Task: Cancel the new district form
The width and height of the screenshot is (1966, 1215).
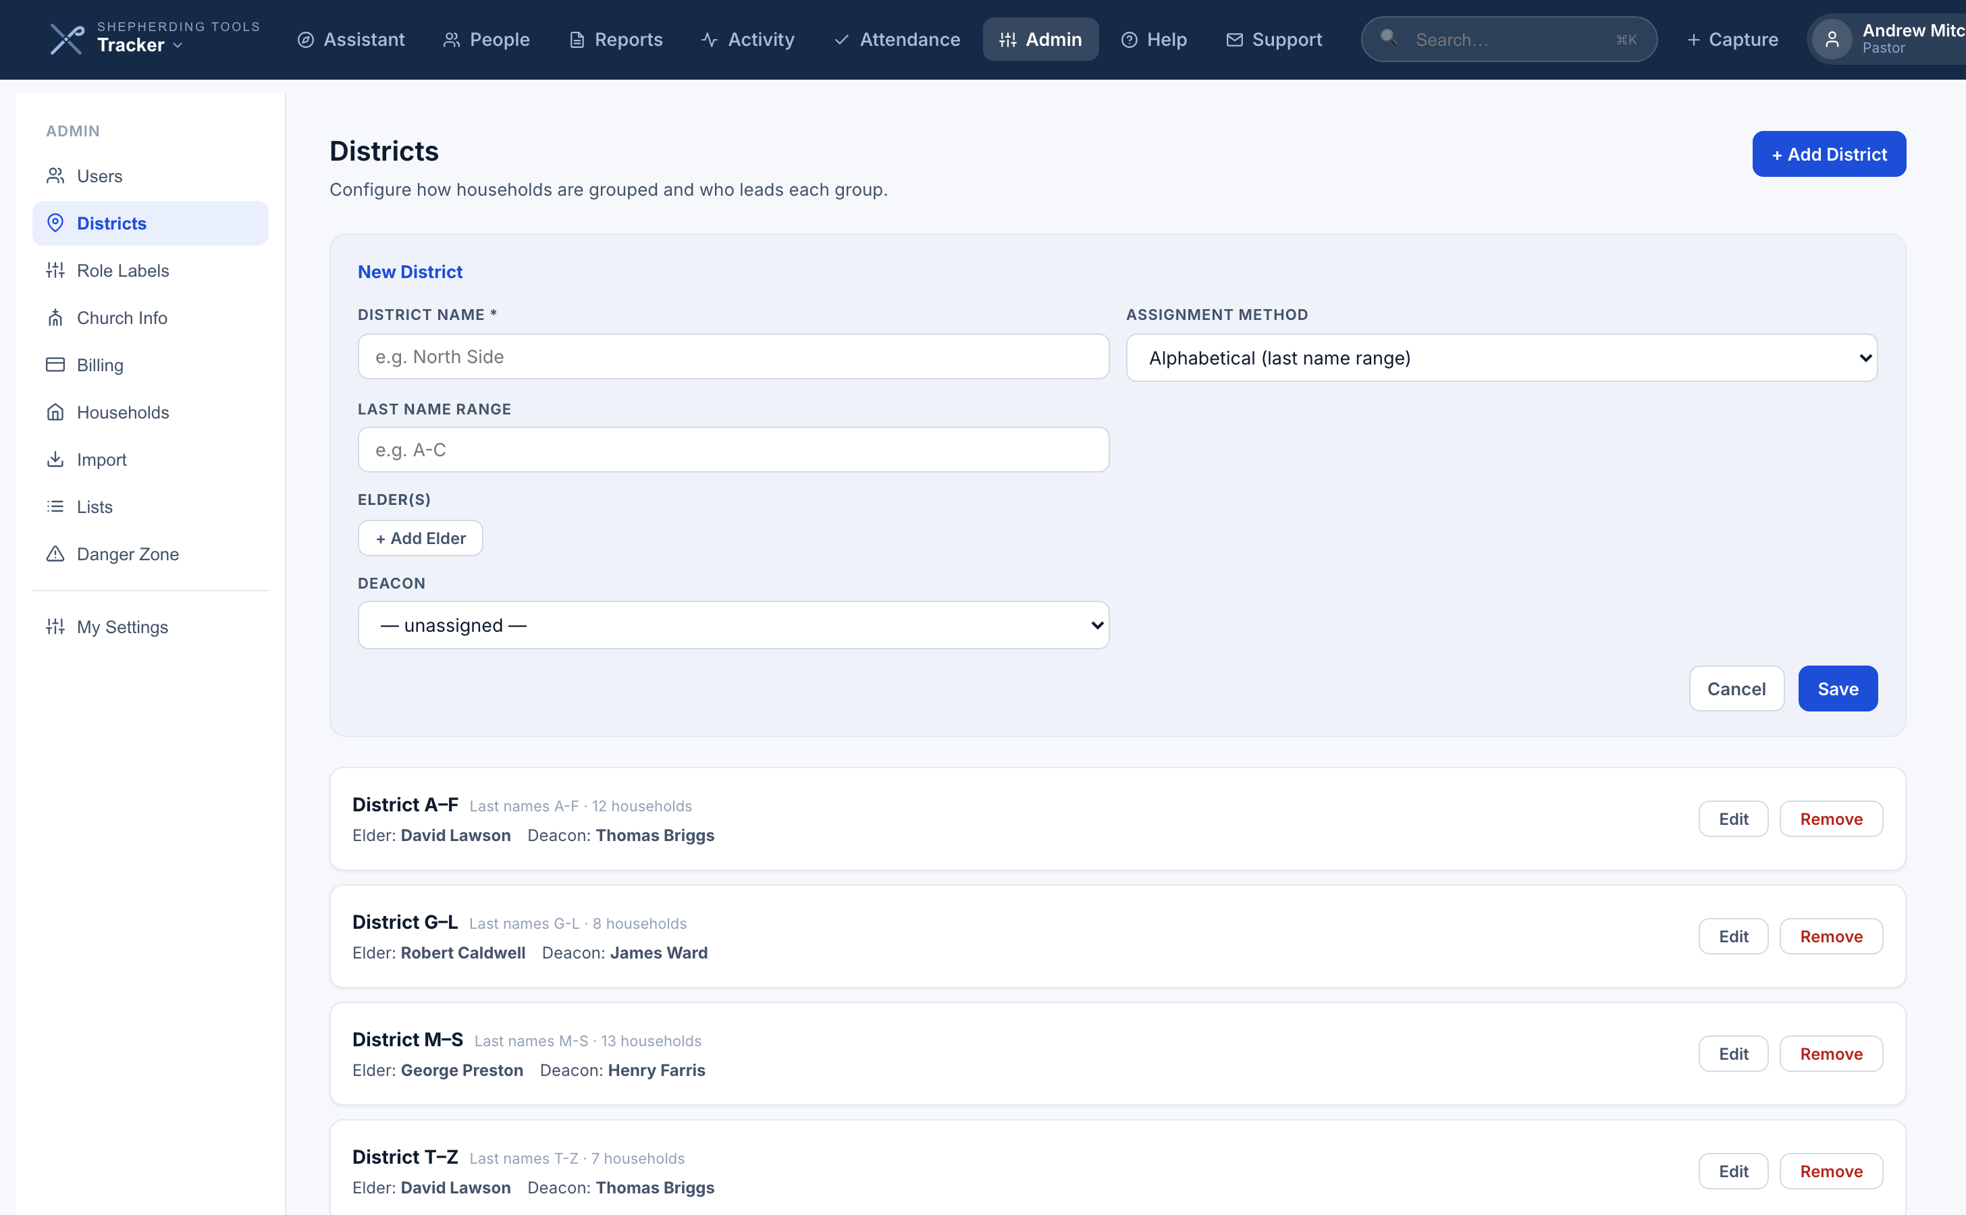Action: click(x=1736, y=688)
